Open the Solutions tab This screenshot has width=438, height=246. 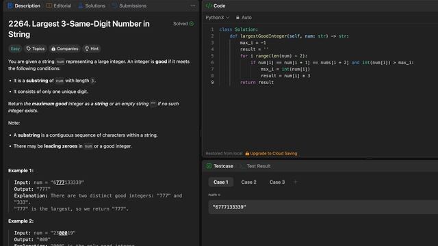(92, 5)
